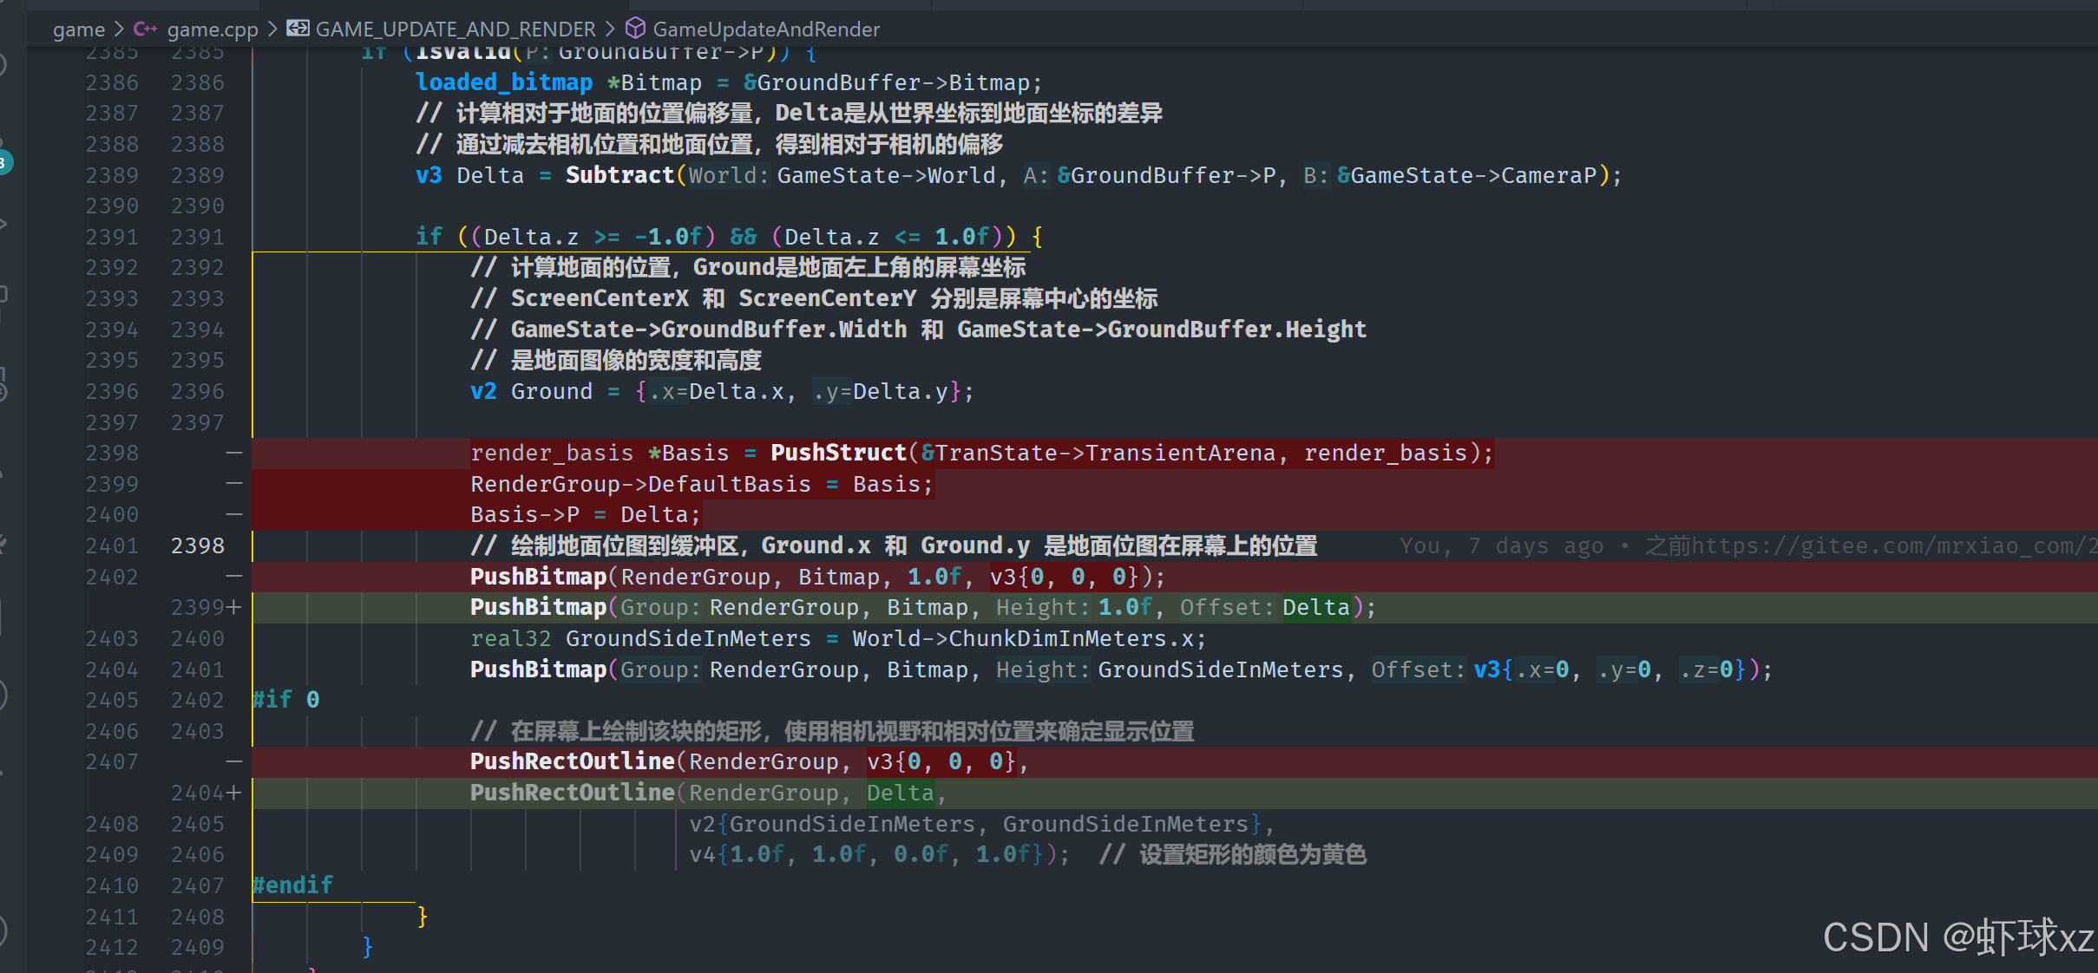Click the #if 0 preprocessor line
2098x973 pixels.
[x=285, y=700]
